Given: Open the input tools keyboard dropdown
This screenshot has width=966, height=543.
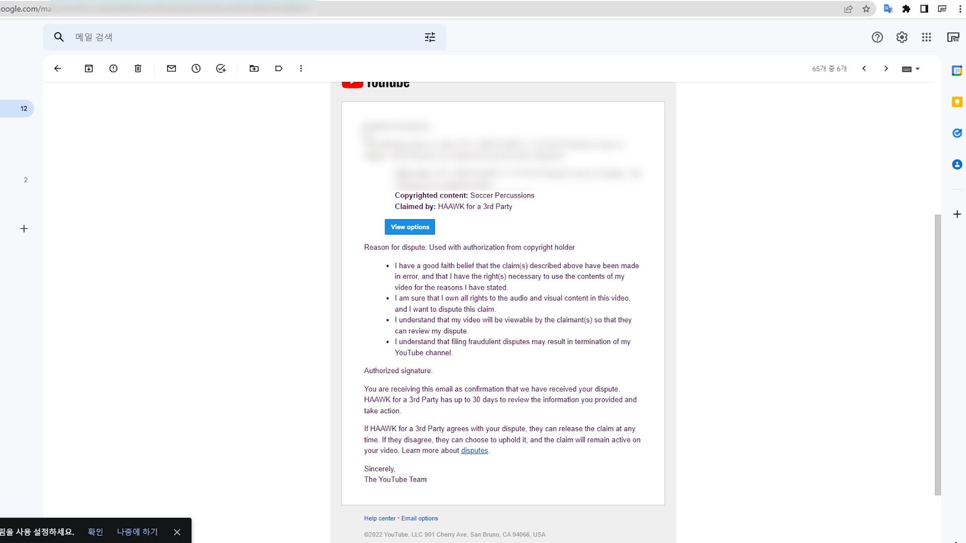Looking at the screenshot, I should coord(911,69).
